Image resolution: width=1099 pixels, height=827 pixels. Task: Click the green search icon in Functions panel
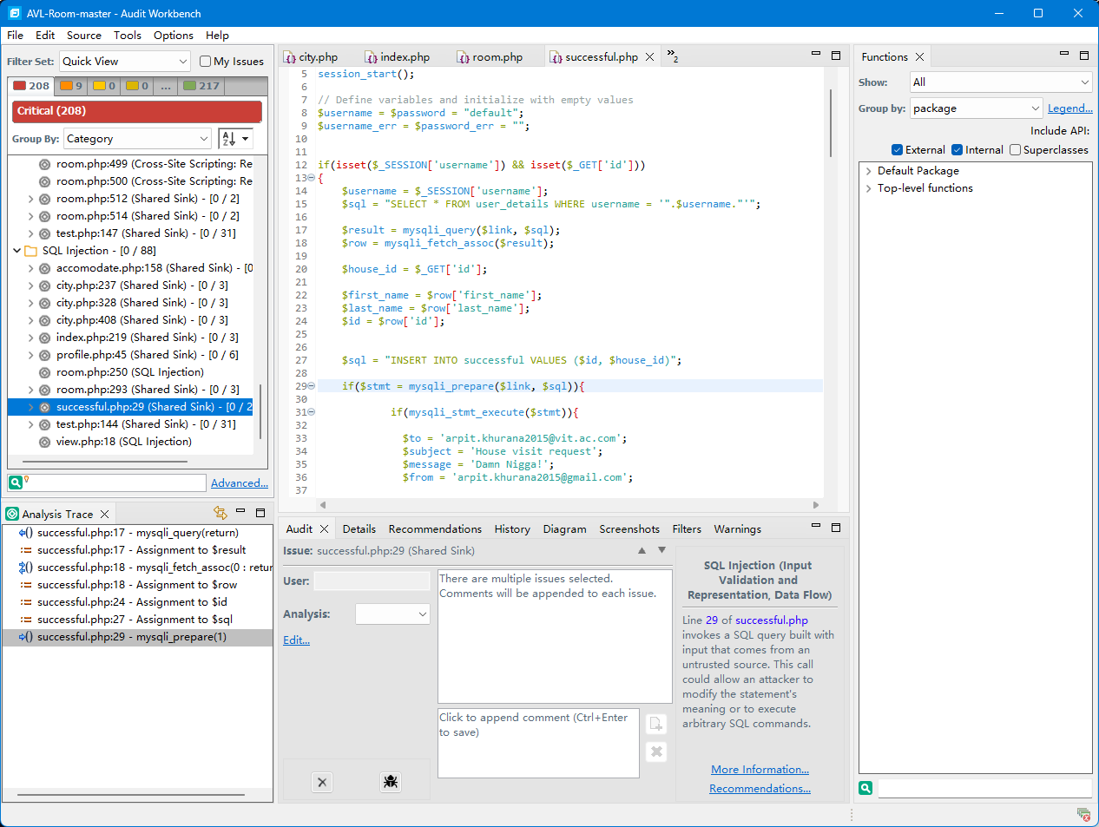coord(865,788)
